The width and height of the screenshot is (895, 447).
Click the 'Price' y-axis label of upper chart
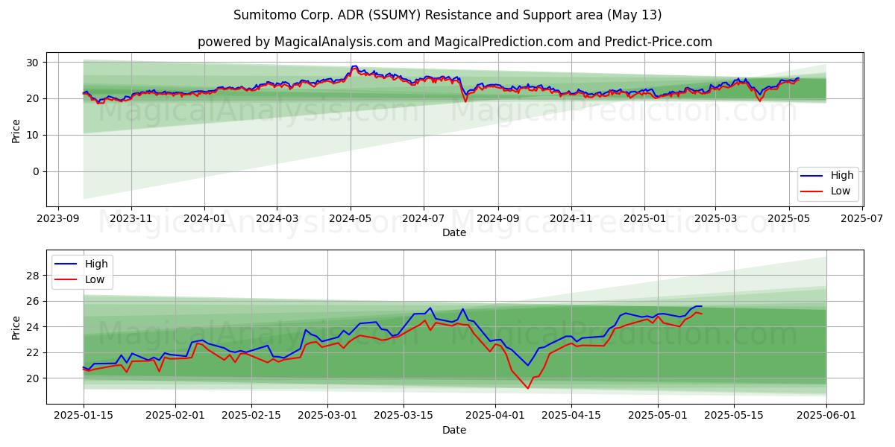tap(16, 130)
